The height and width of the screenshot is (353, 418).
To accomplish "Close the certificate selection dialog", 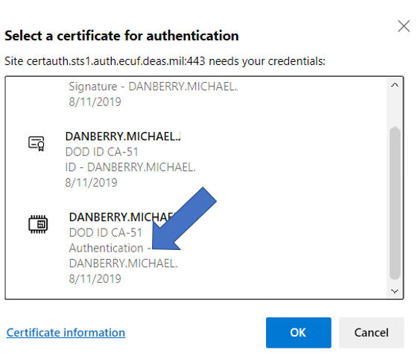I will point(404,26).
